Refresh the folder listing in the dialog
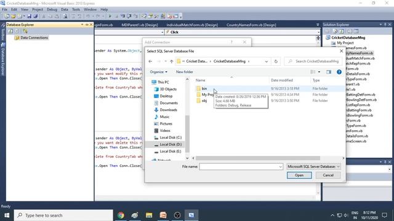This screenshot has height=221, width=394. (276, 61)
